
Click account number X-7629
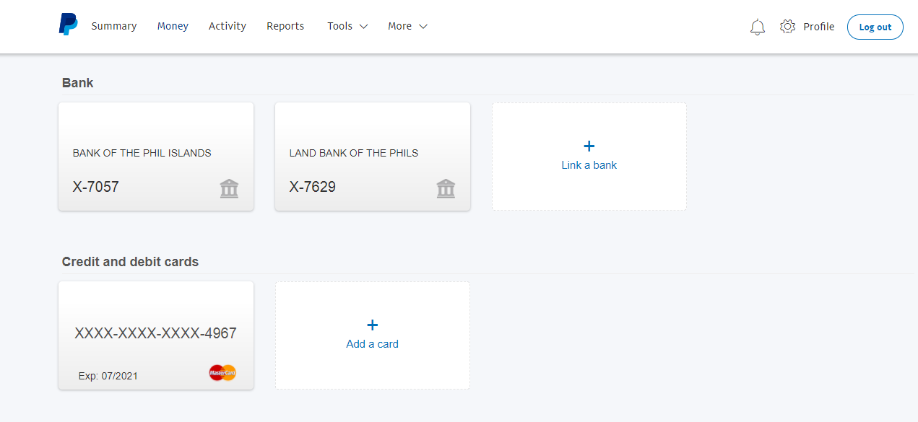tap(313, 188)
